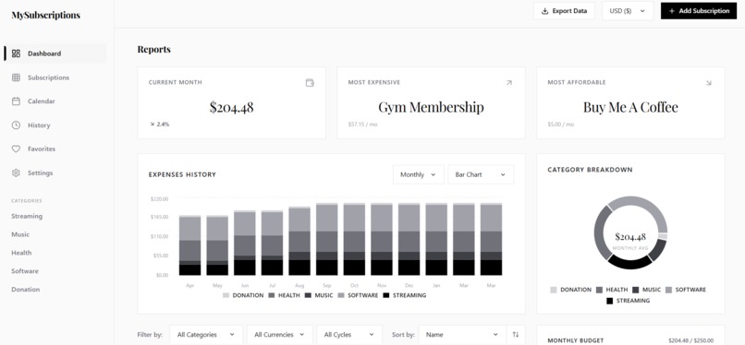Screen dimensions: 745x345
Task: Toggle the sort direction arrows icon
Action: tap(516, 335)
